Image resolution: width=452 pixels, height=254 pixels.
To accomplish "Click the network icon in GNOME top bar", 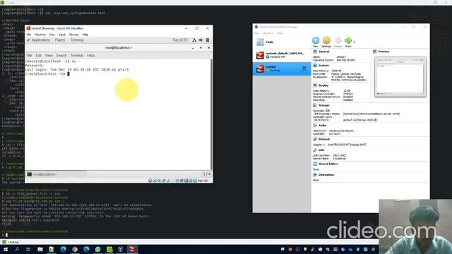I will (x=194, y=40).
